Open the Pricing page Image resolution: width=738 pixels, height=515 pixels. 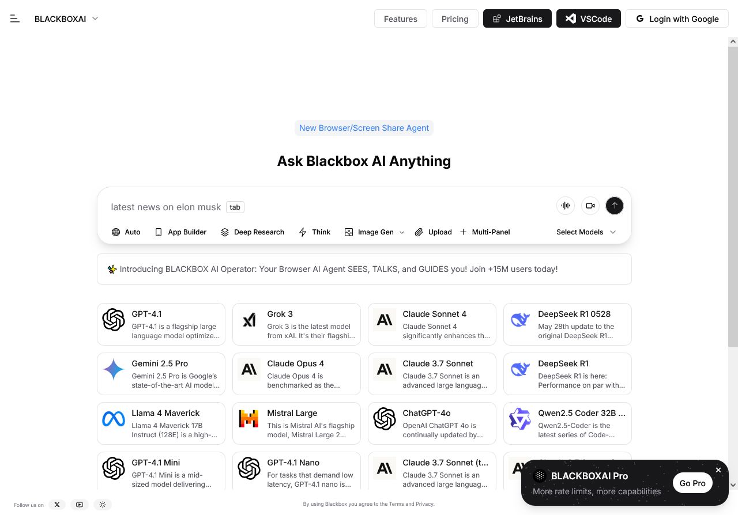(x=455, y=18)
